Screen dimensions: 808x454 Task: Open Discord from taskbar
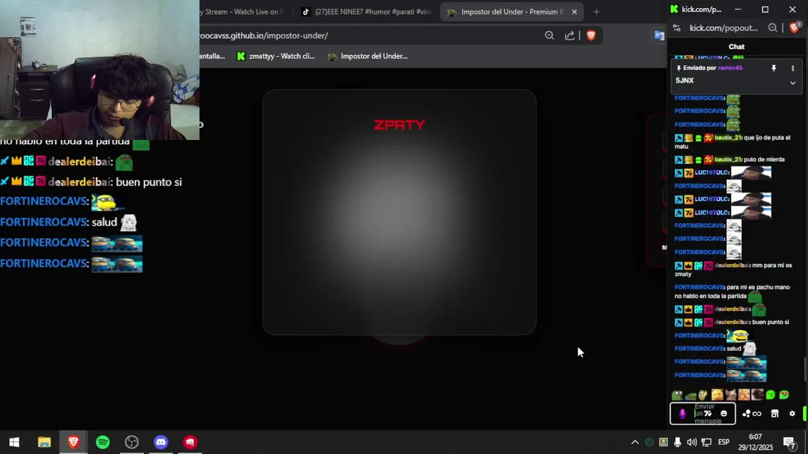[161, 442]
